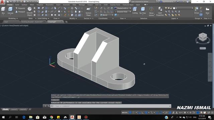Open command line history dropdown arrow
Viewport: 214px width, 120px height.
tap(170, 106)
